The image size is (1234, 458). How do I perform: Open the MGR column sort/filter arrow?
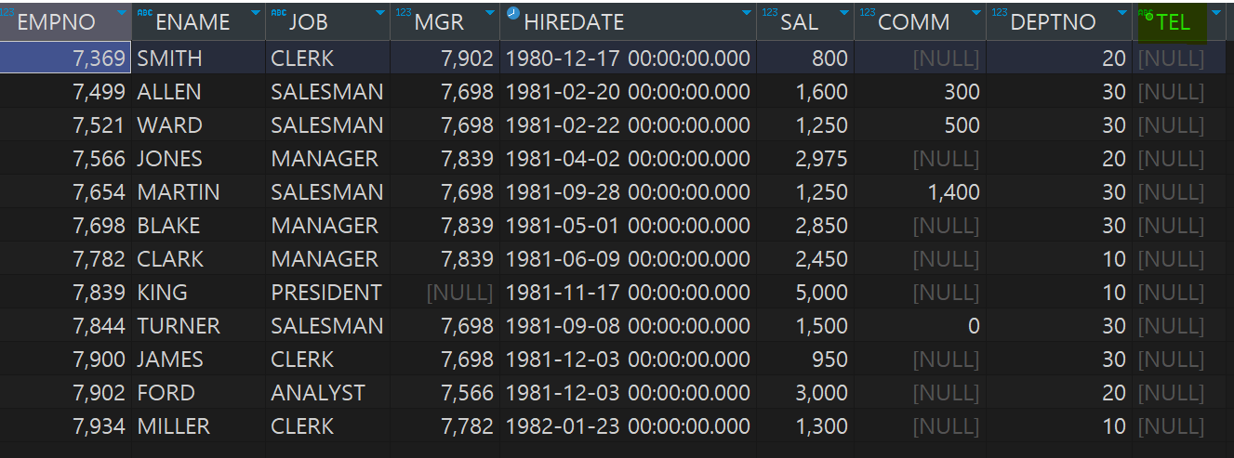(490, 13)
